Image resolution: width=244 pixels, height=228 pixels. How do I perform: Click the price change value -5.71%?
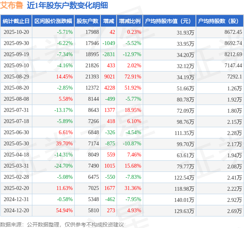point(65,32)
